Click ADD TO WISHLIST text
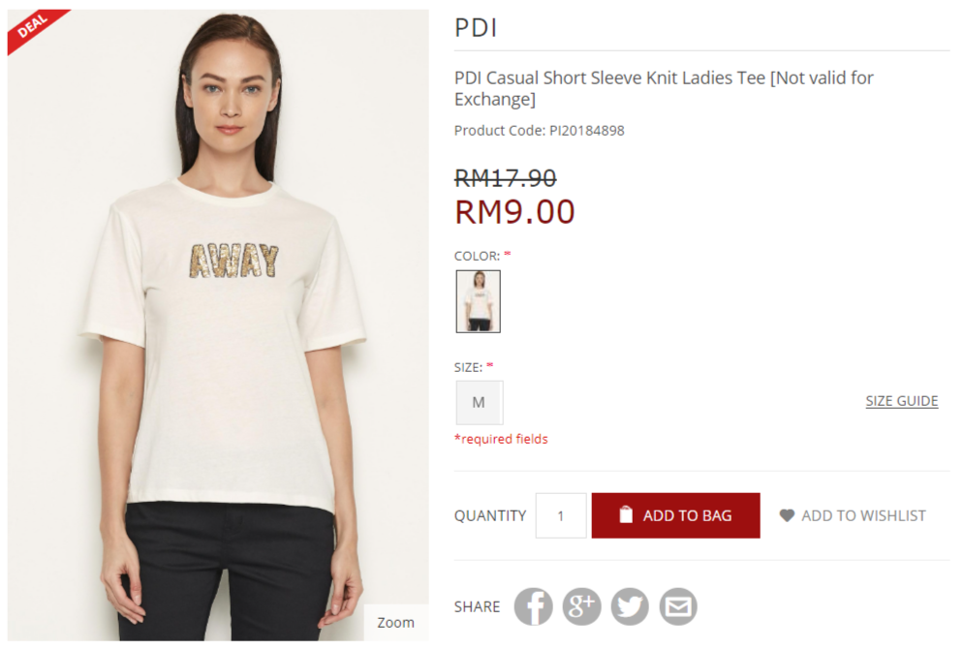The width and height of the screenshot is (964, 650). [x=863, y=515]
